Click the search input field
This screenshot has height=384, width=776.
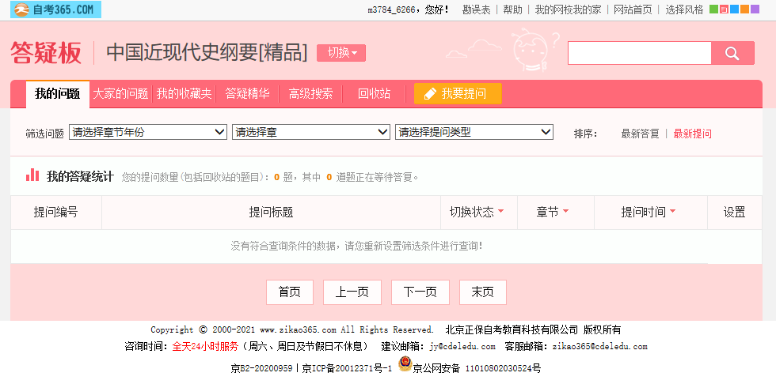coord(639,53)
